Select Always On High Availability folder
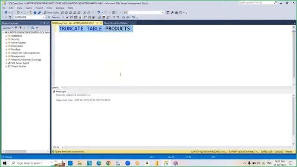This screenshot has width=297, height=167. [26, 53]
